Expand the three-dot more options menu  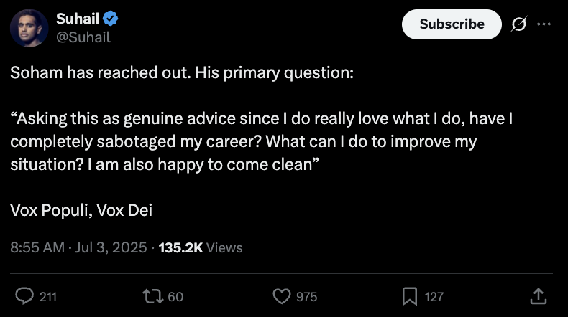[x=544, y=24]
